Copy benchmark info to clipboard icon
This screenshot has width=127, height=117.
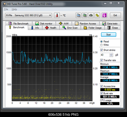click(x=78, y=15)
